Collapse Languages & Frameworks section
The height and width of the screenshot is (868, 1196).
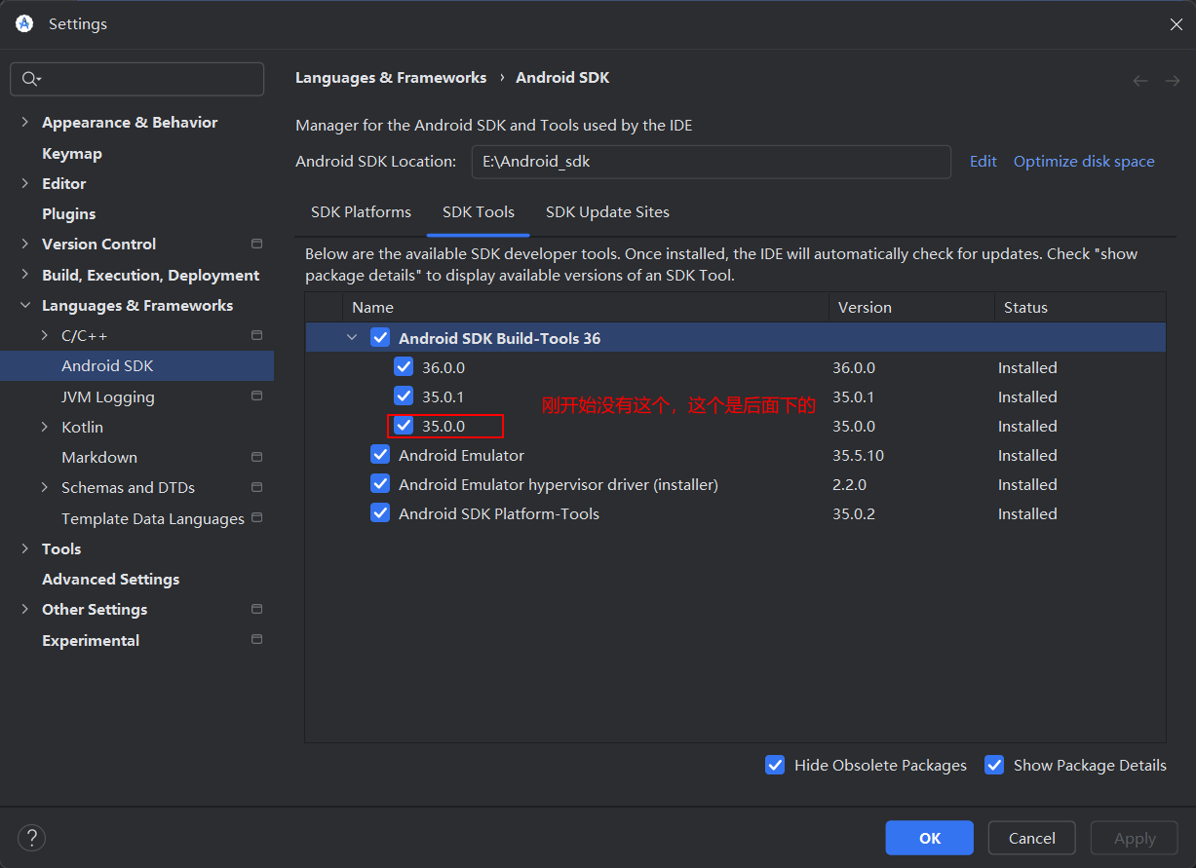(25, 305)
